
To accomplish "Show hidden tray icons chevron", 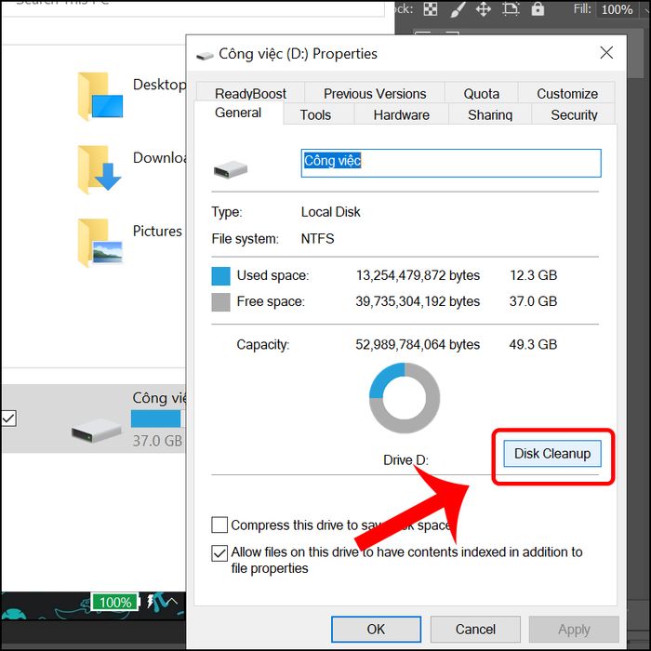I will pos(172,601).
